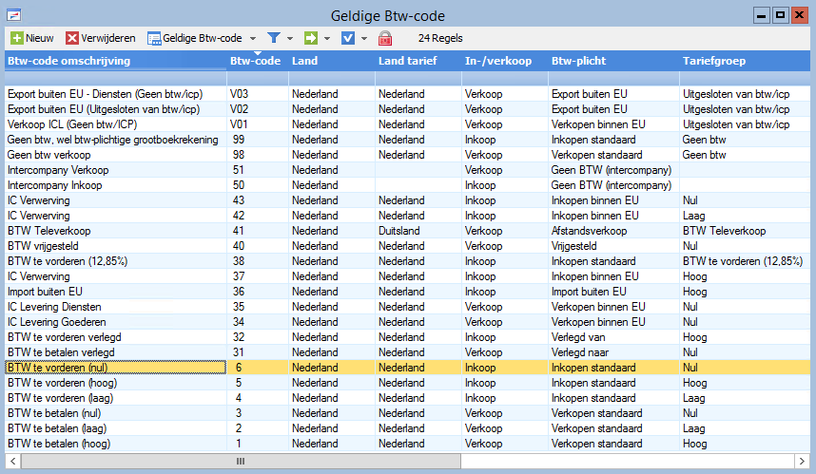Click filter field under Btw-code omschrijving
This screenshot has height=474, width=816.
pyautogui.click(x=115, y=79)
